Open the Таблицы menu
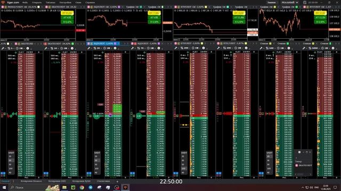This screenshot has height=191, width=341. pyautogui.click(x=51, y=2)
